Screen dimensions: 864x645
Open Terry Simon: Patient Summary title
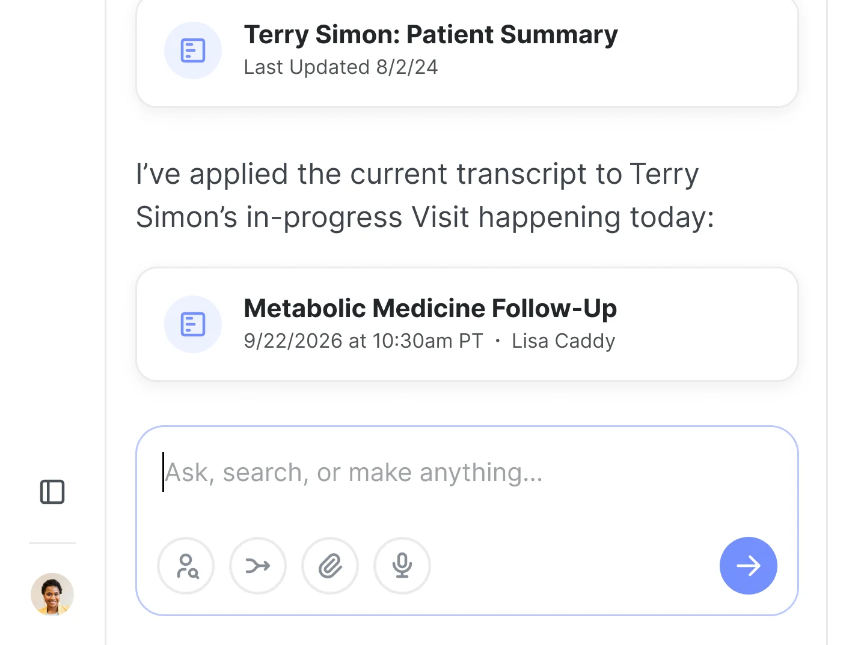pos(430,35)
